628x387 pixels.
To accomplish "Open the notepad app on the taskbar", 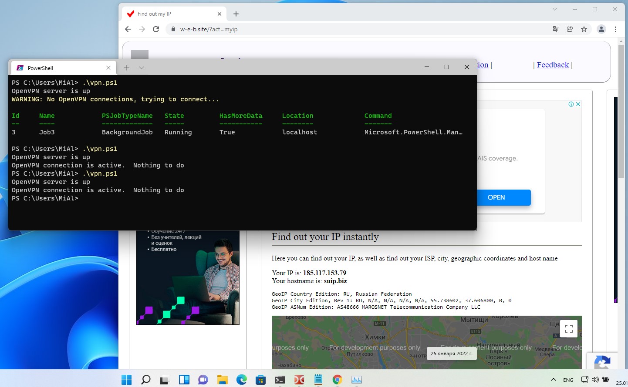I will pos(318,380).
